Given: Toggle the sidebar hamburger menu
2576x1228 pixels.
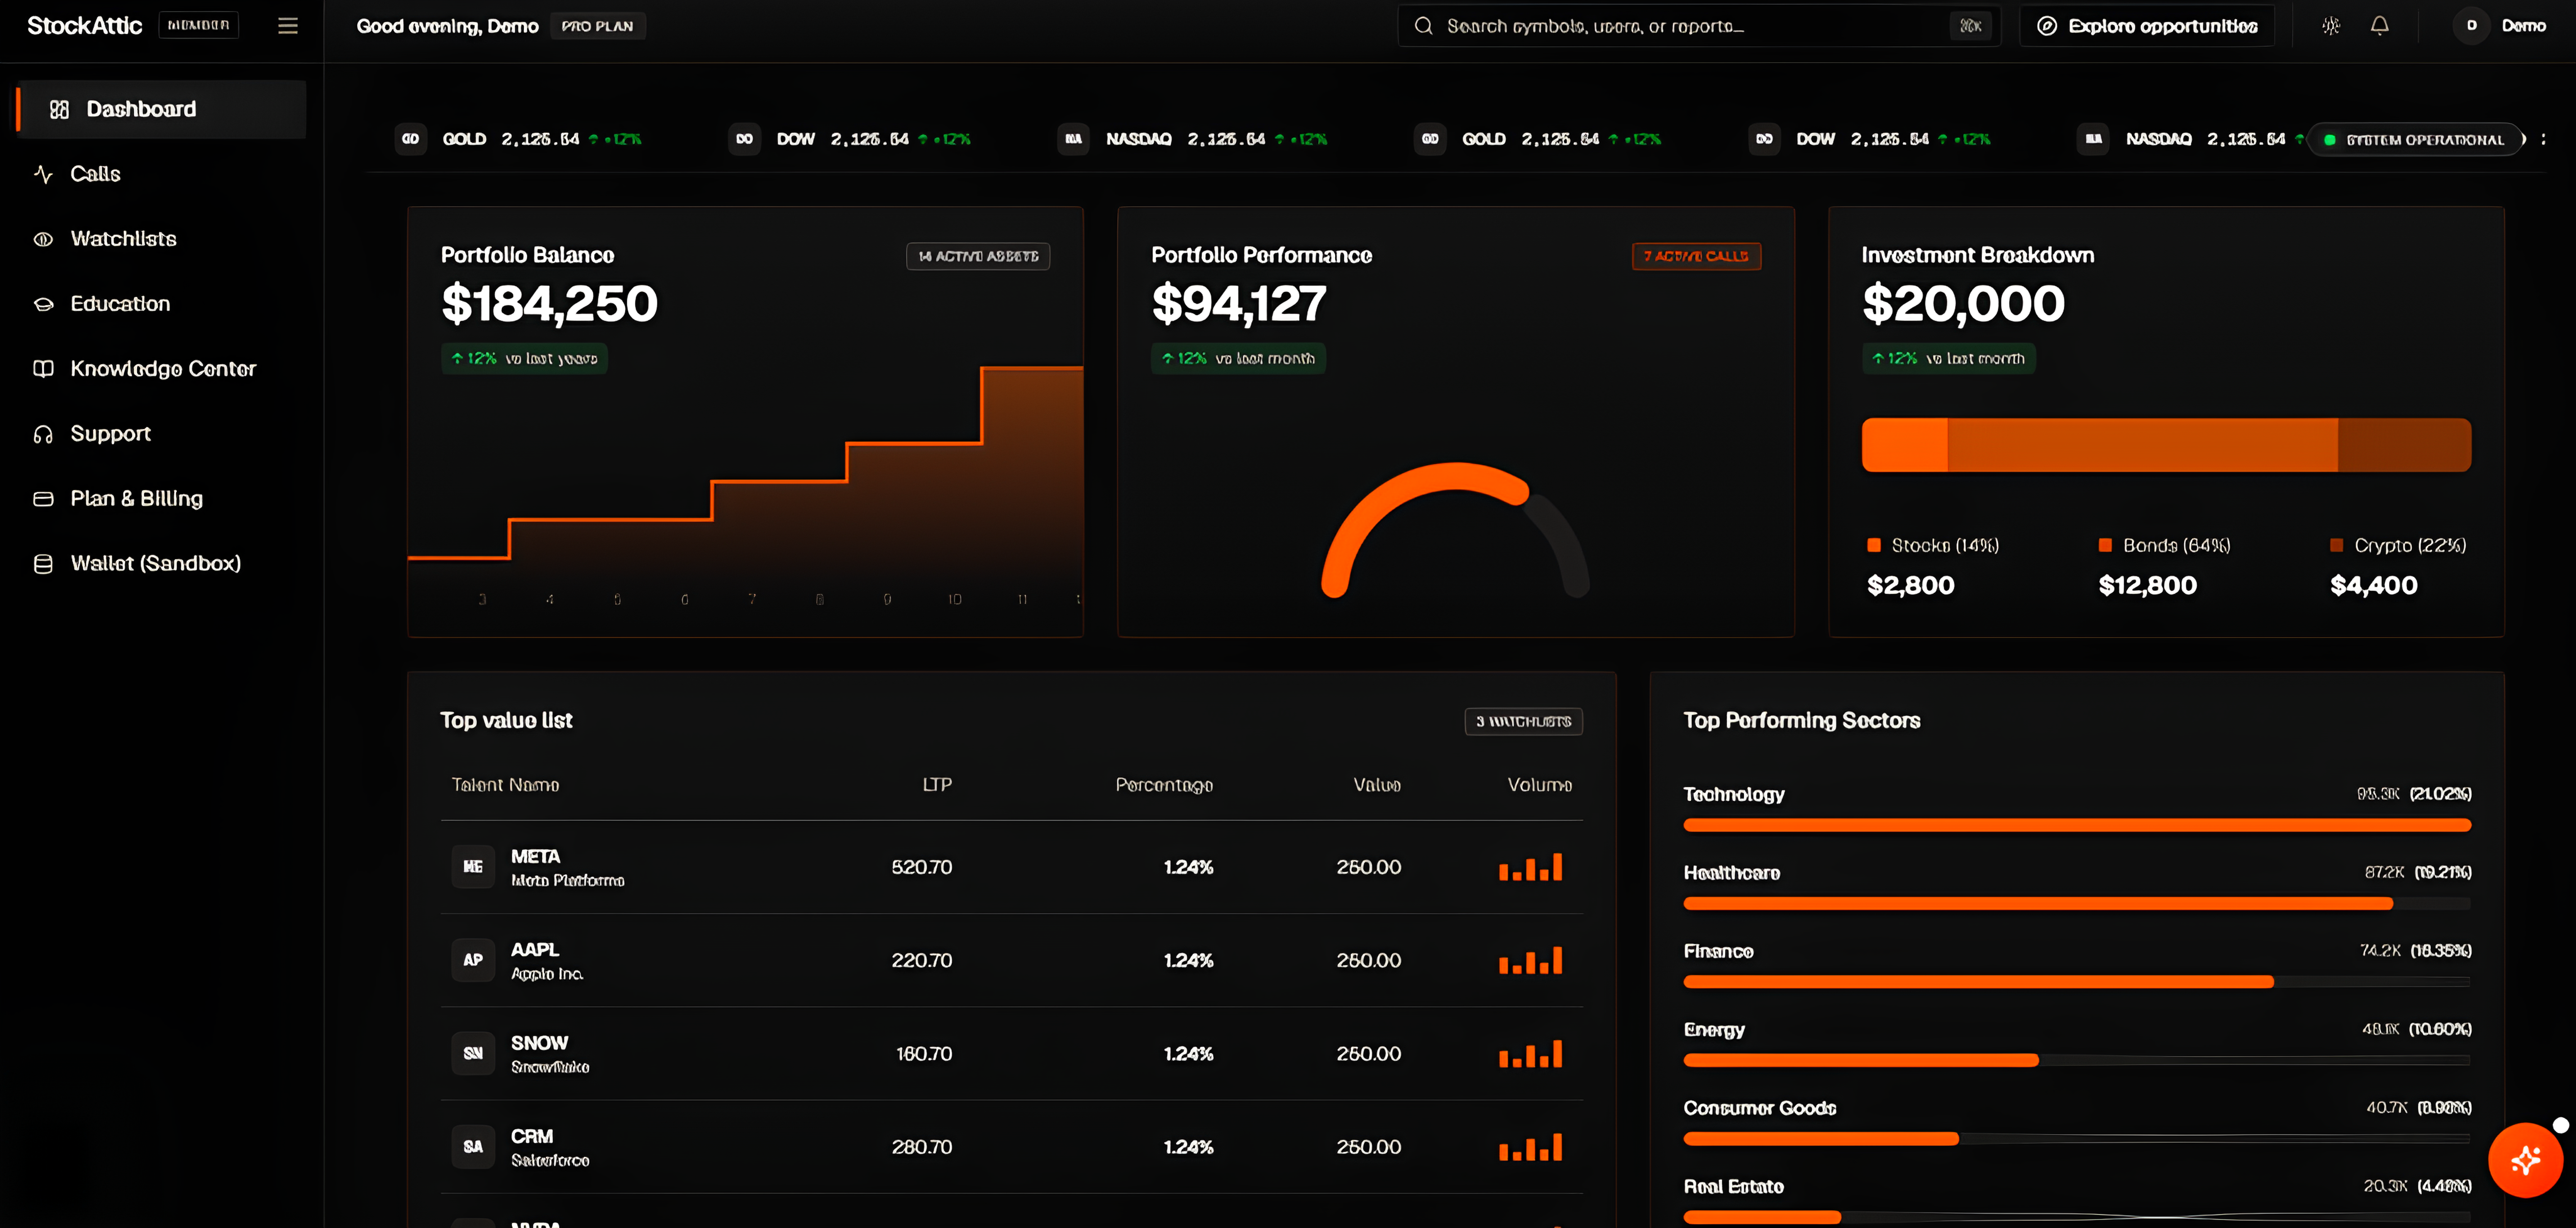Looking at the screenshot, I should coord(288,26).
